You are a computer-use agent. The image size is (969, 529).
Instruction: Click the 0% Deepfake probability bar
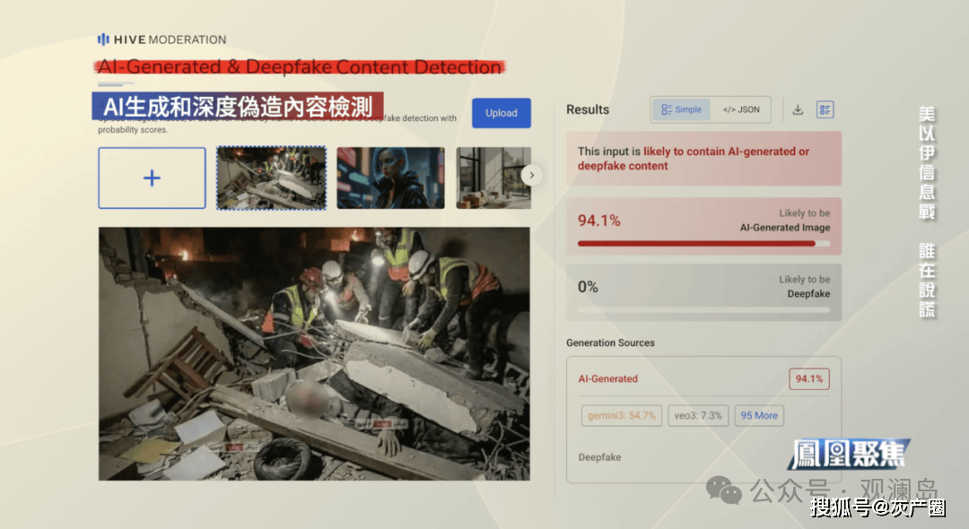click(x=703, y=309)
